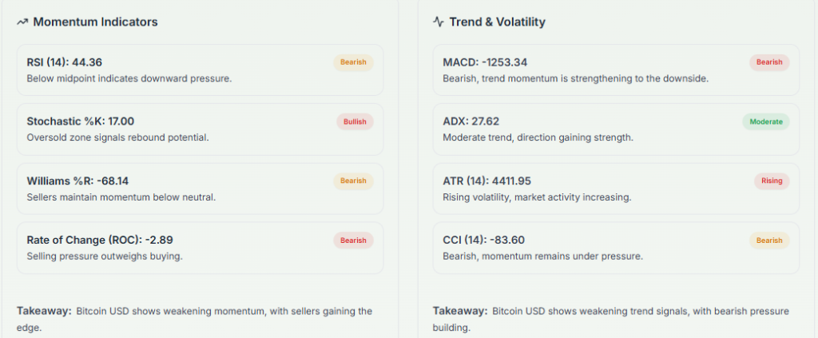The image size is (818, 338).
Task: Click the Trend & Volatility pulse icon
Action: 439,22
